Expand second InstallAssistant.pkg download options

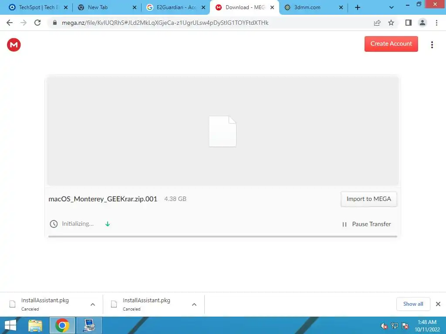coord(194,304)
